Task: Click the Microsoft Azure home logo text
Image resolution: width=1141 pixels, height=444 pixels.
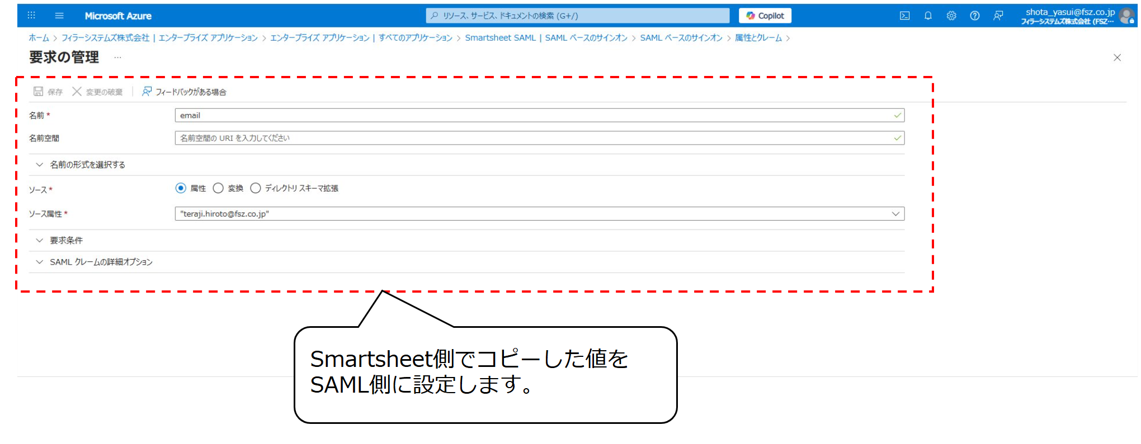Action: tap(118, 16)
